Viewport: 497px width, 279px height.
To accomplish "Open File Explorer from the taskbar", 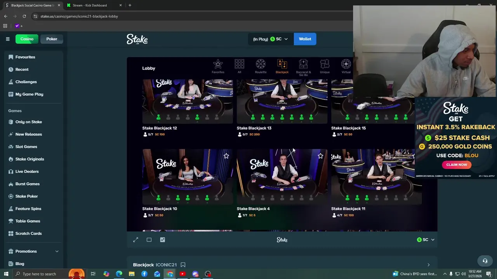I will pyautogui.click(x=132, y=274).
